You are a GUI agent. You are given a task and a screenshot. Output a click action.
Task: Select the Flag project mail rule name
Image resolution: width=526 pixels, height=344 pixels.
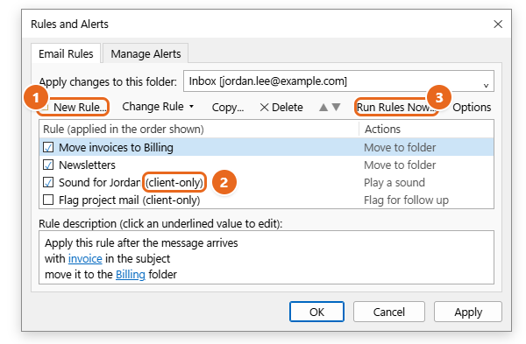coord(129,200)
